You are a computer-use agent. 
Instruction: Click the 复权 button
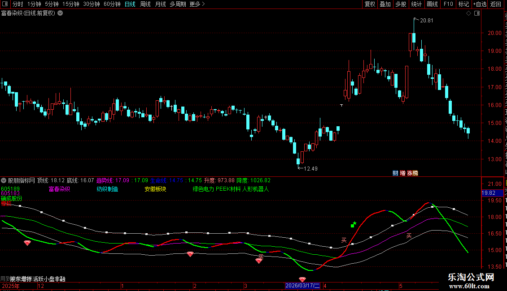coord(370,4)
